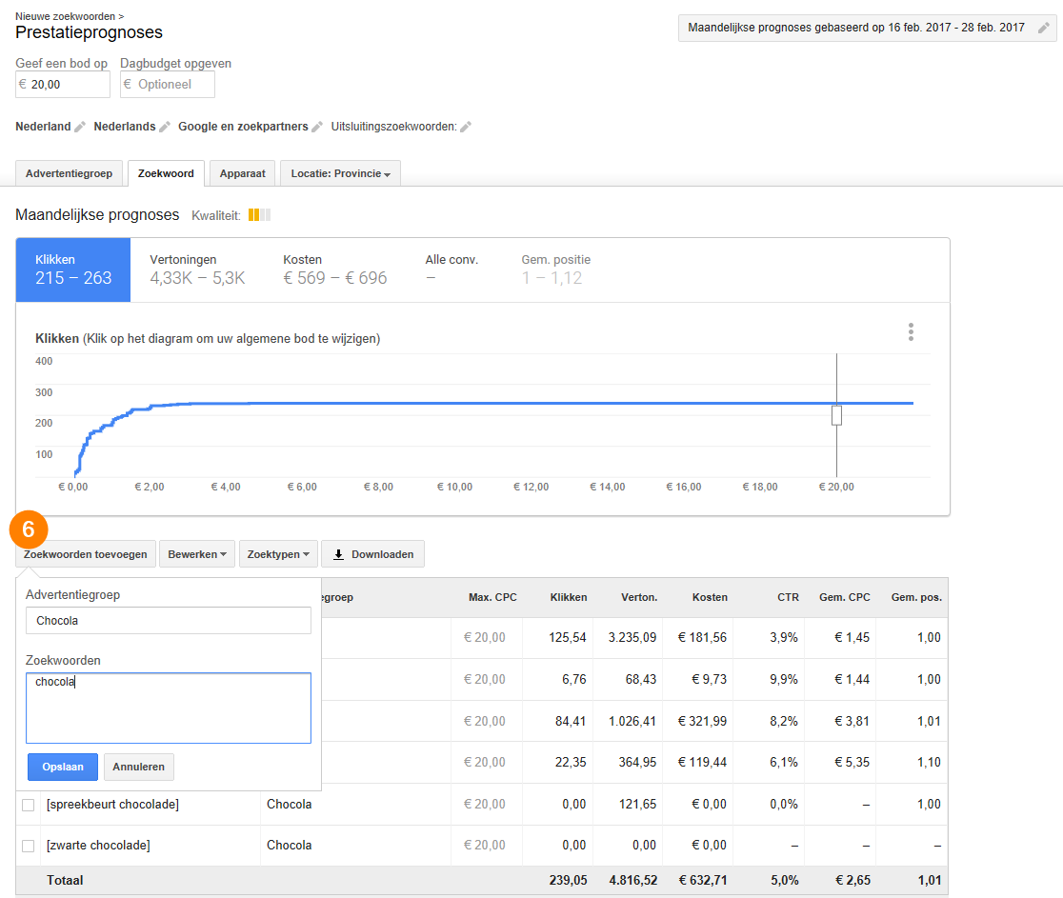
Task: Click Downloaden to export forecasts
Action: tap(372, 554)
